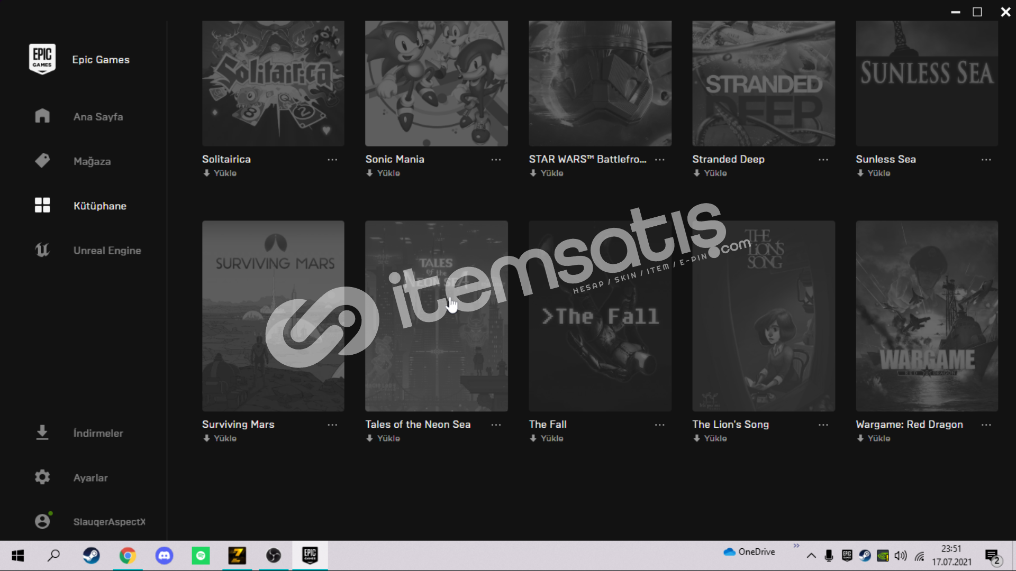Click the Wargame: Red Dragon game title
This screenshot has height=571, width=1016.
(909, 425)
